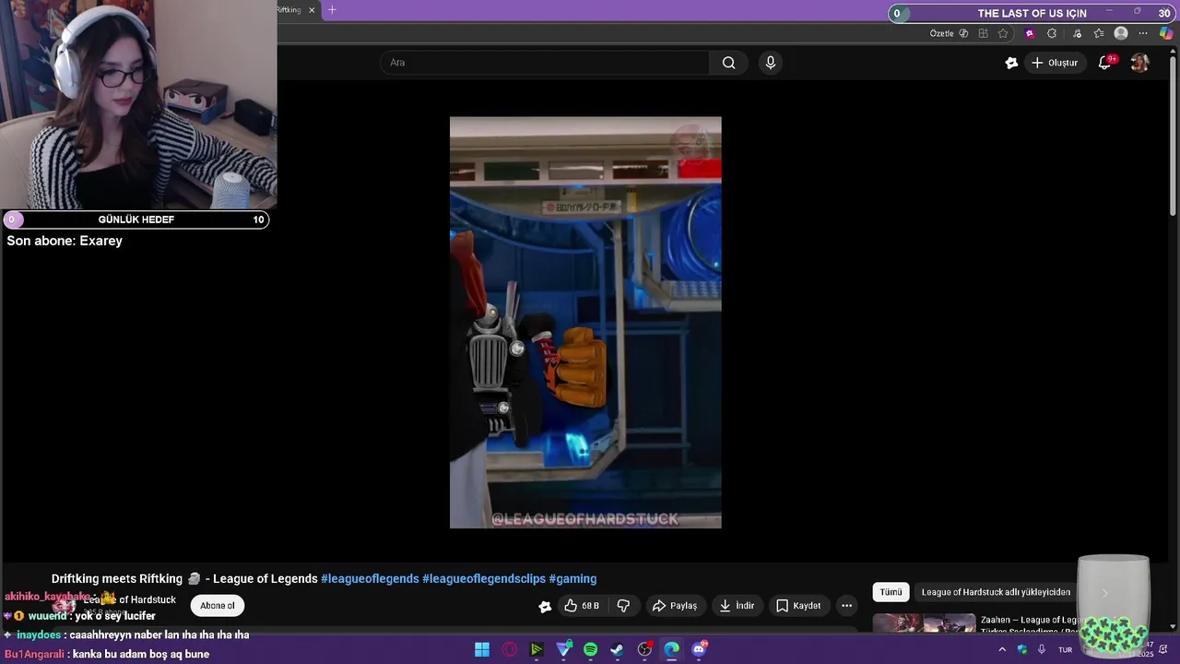Screen dimensions: 1180x664
Task: Open browser profile avatar
Action: tap(1121, 33)
